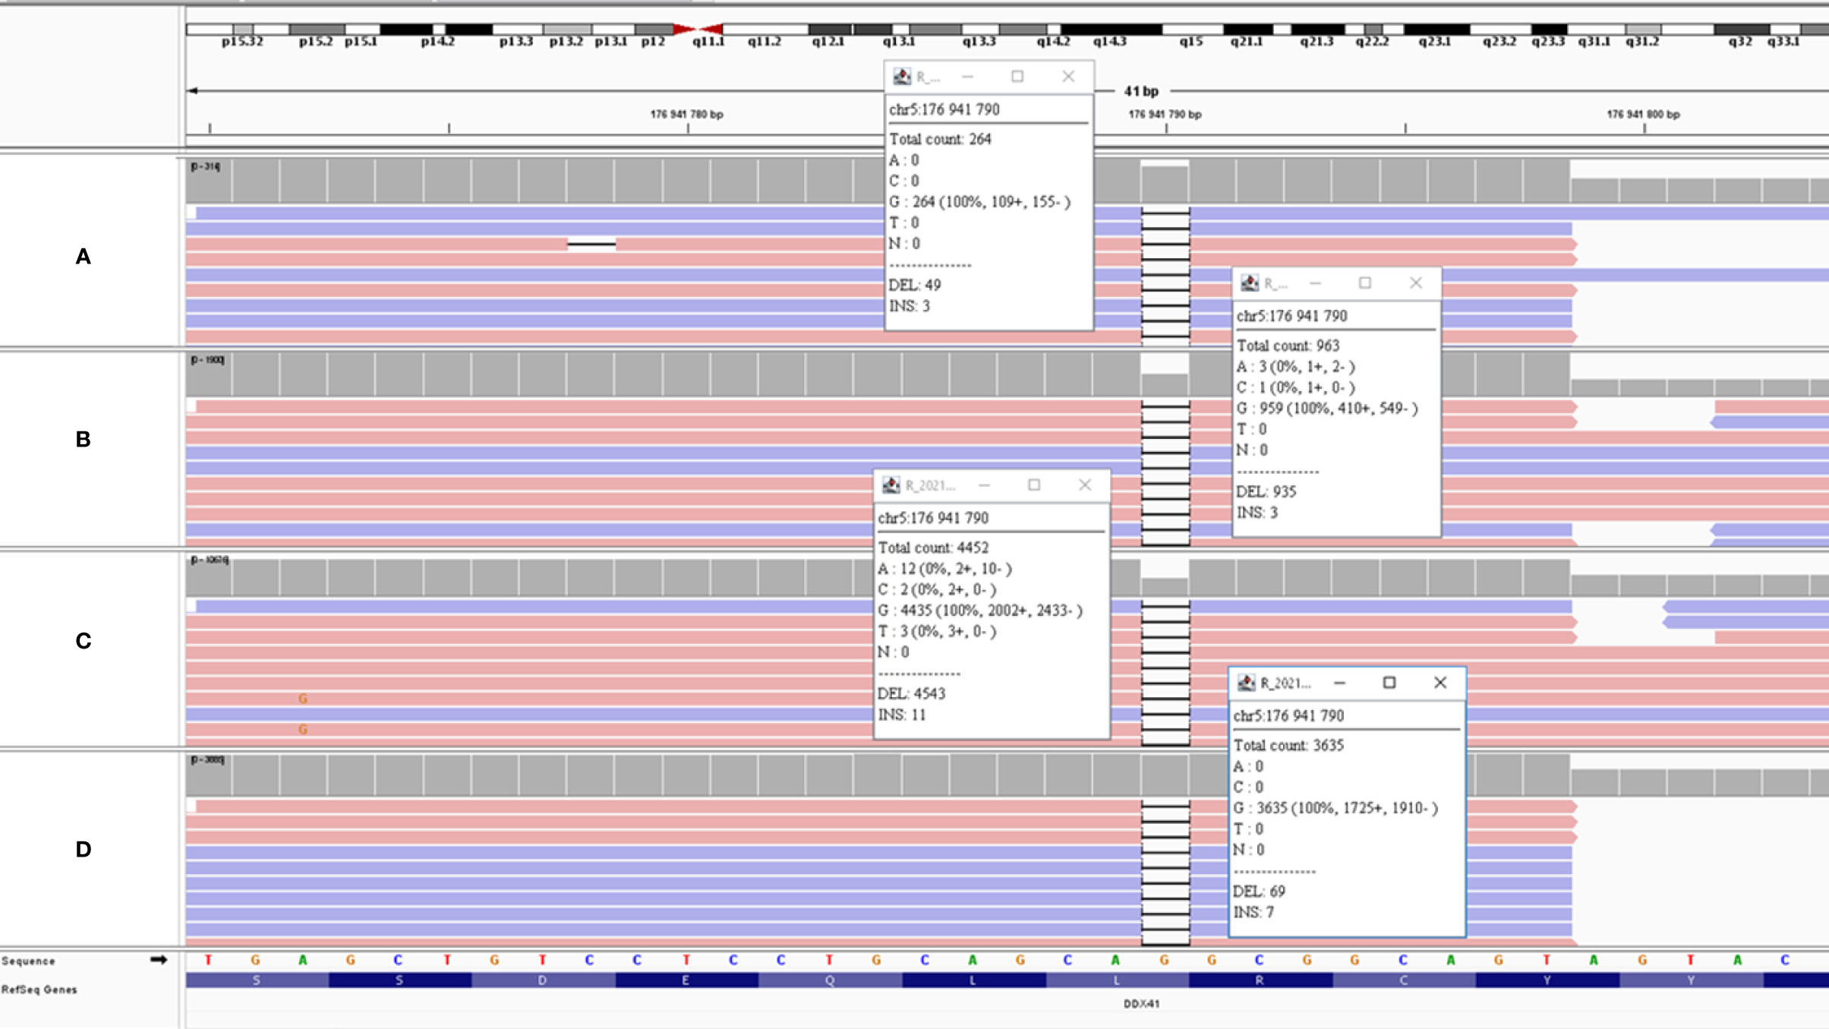The height and width of the screenshot is (1029, 1829).
Task: Click the 'R' amino acid cell in RefSeq track
Action: 1260,980
